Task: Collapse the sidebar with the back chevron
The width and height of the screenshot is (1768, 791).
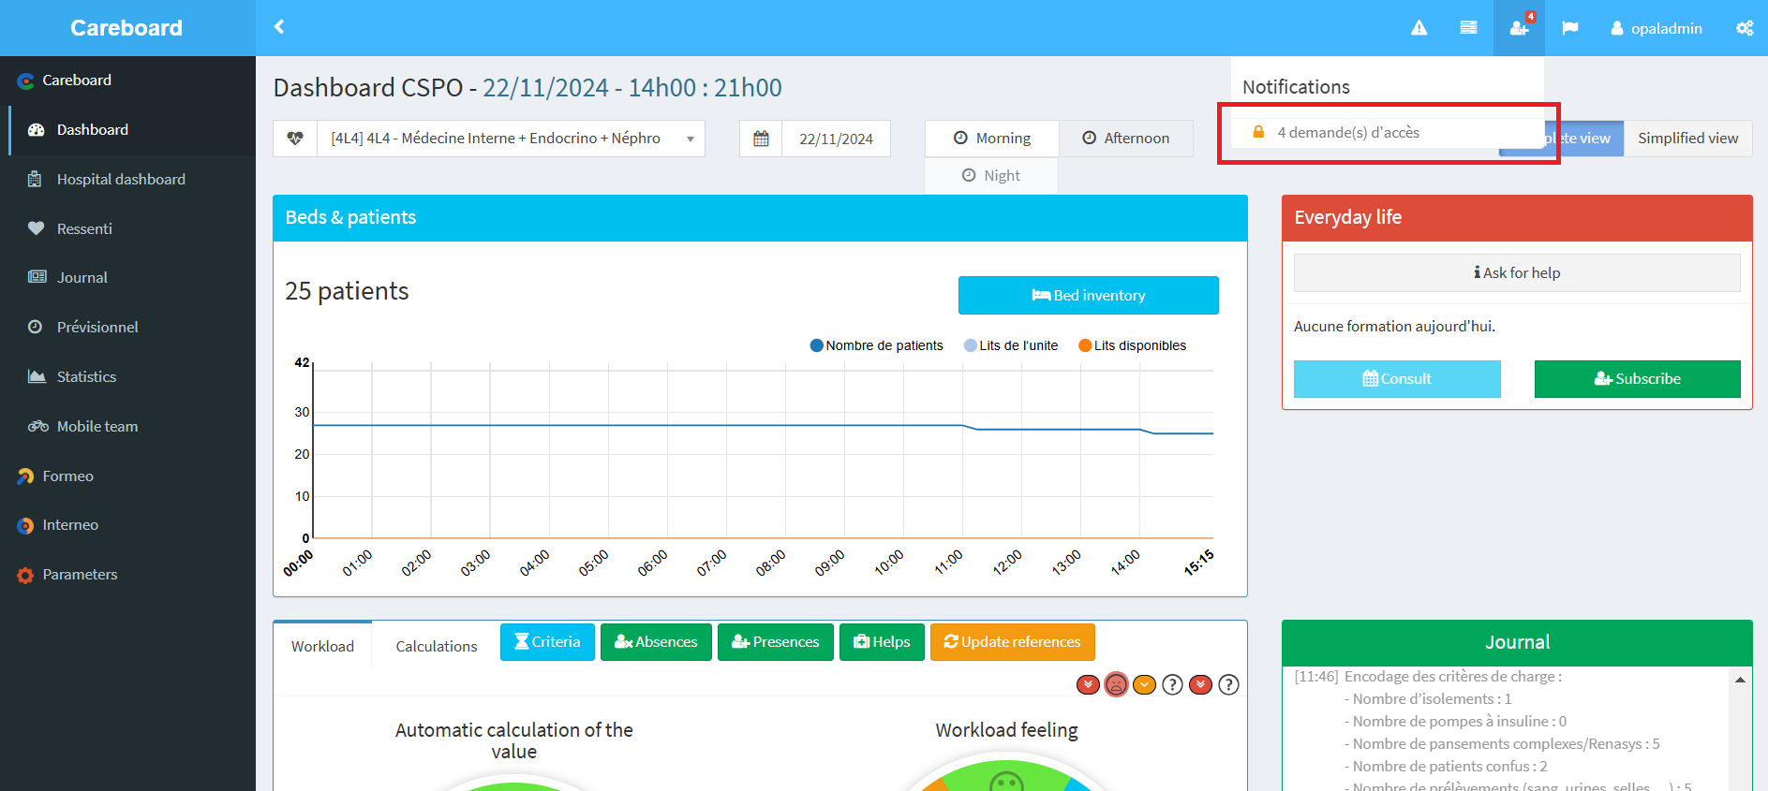Action: point(279,27)
